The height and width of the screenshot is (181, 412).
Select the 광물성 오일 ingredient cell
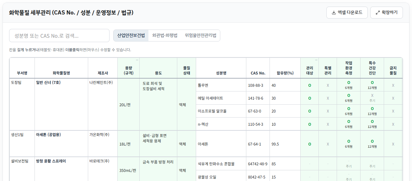click(221, 176)
